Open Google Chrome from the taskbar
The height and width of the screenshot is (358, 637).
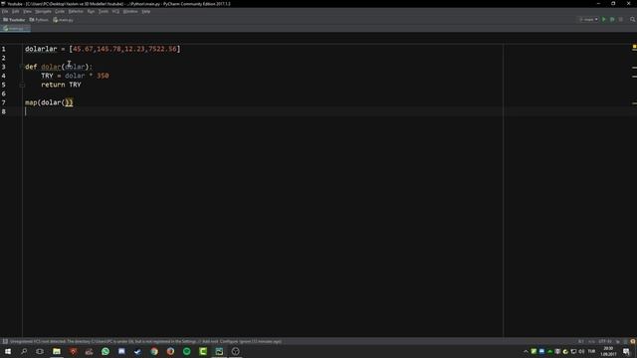click(154, 351)
